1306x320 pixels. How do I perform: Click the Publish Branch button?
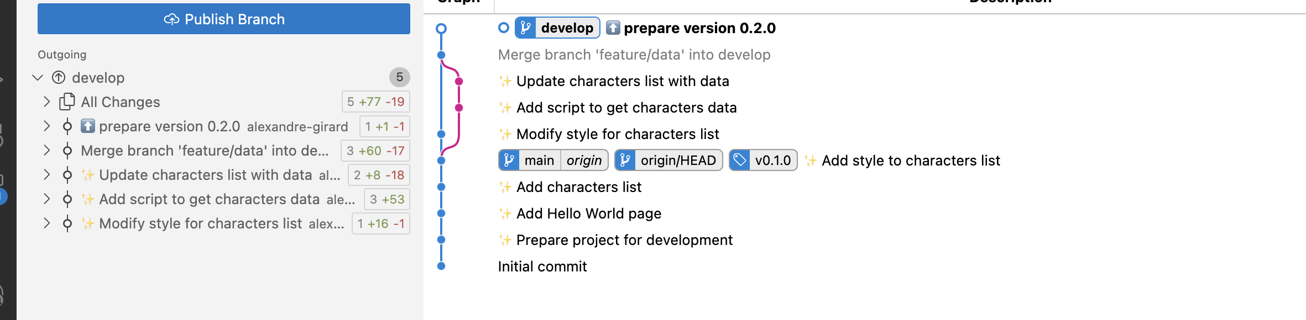click(x=223, y=19)
